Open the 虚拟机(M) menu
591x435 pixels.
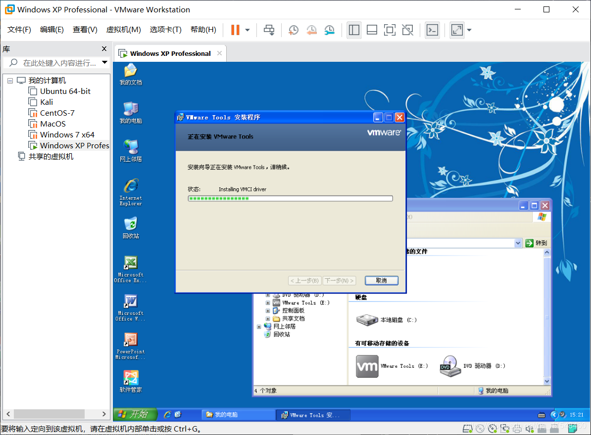click(x=123, y=29)
